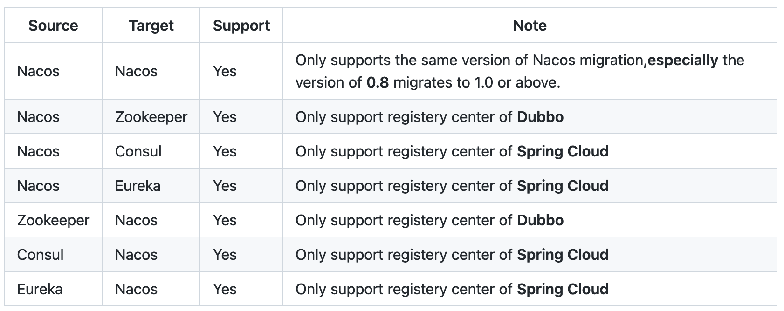Click the Note column header

pos(530,26)
